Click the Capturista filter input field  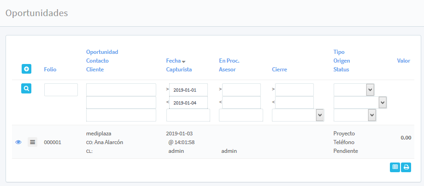(x=188, y=115)
